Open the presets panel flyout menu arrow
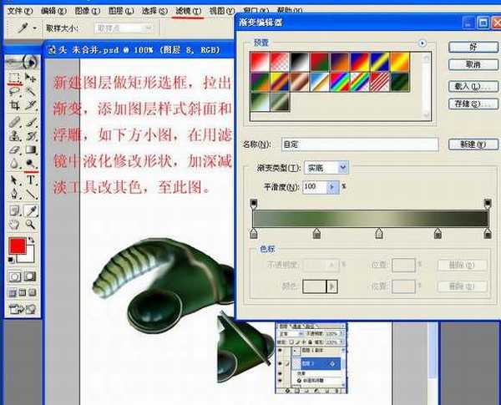501x405 pixels. [x=423, y=43]
